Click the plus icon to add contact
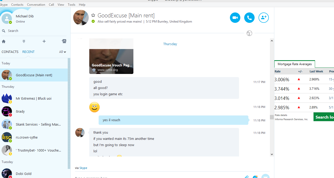 click(x=44, y=41)
